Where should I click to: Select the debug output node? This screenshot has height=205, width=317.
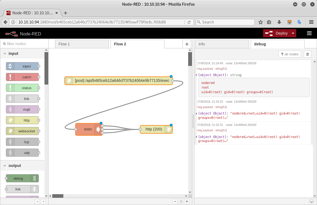(x=22, y=178)
